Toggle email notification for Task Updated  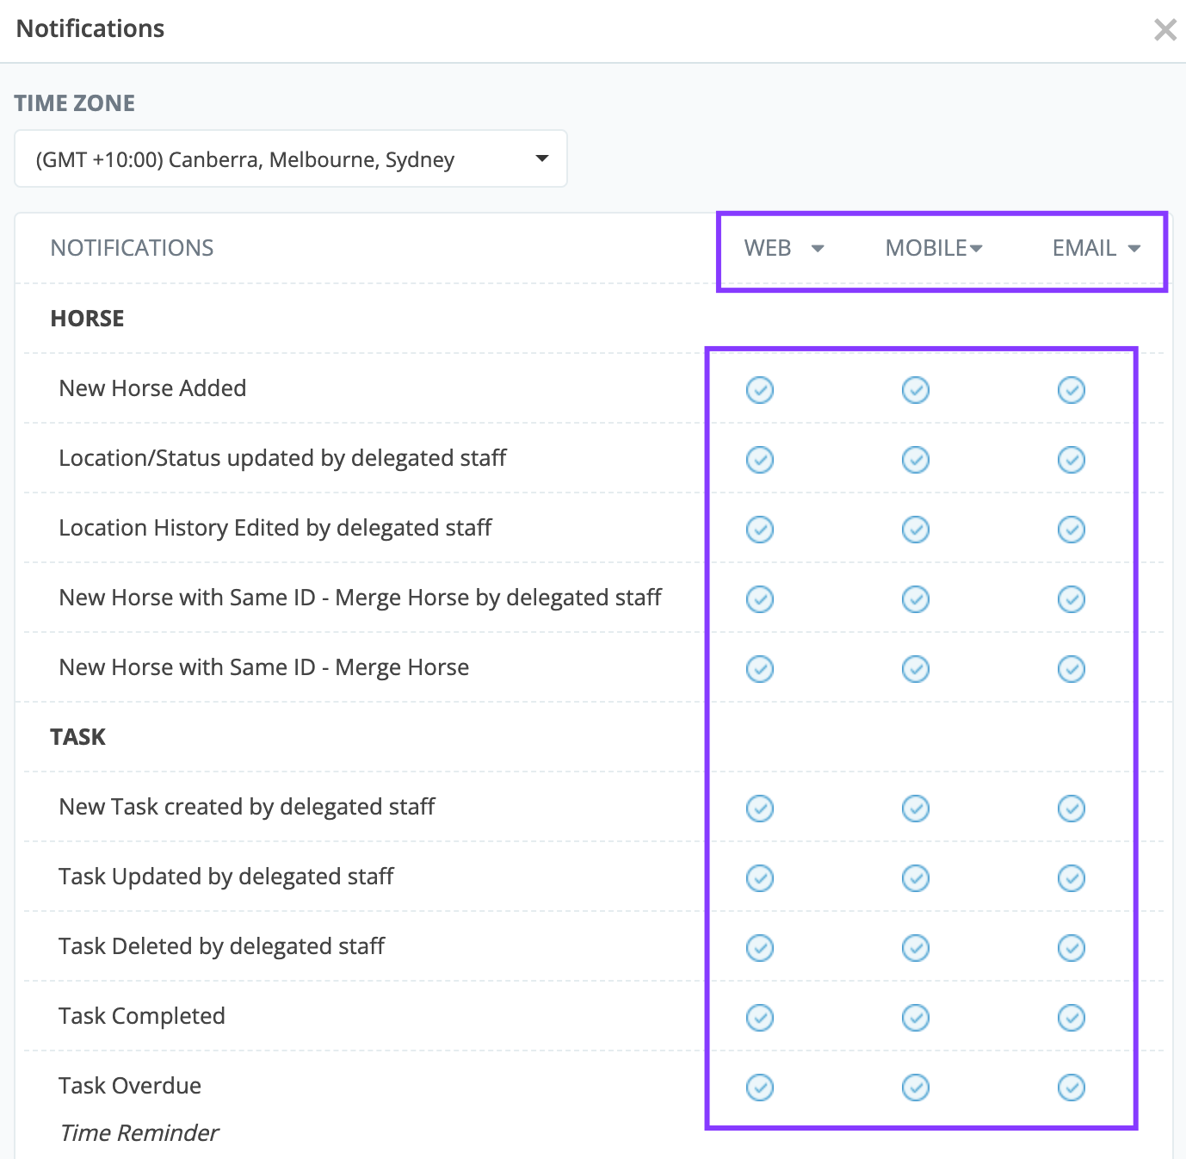click(1071, 878)
